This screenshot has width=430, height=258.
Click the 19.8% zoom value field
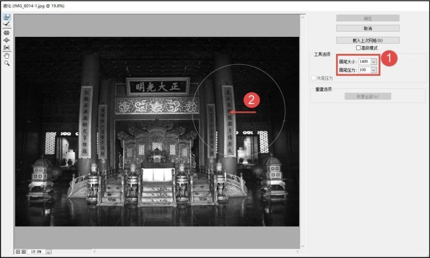pyautogui.click(x=36, y=252)
